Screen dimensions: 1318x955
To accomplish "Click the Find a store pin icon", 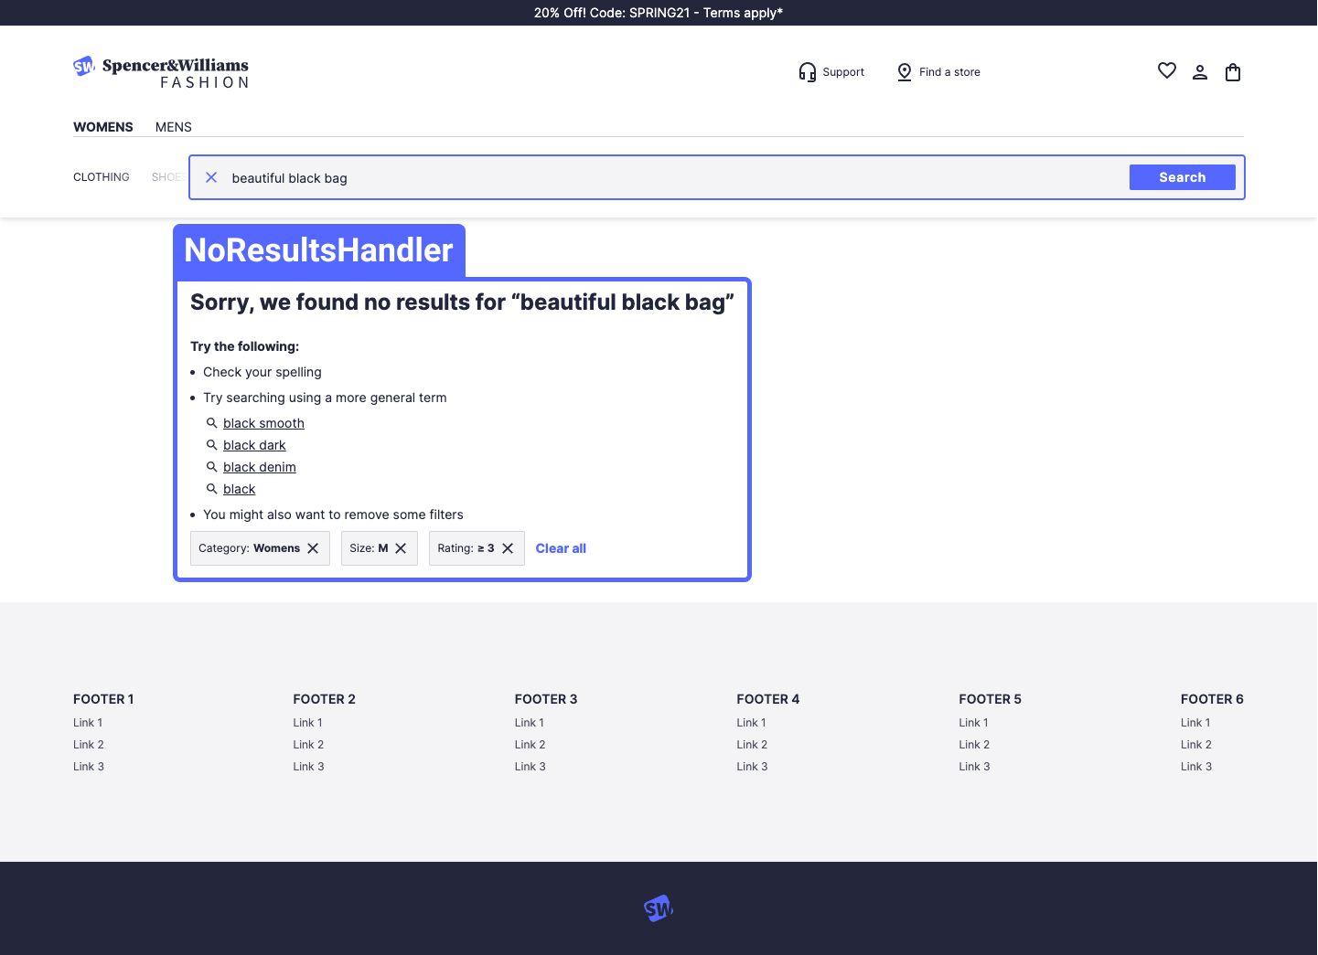I will click(905, 72).
